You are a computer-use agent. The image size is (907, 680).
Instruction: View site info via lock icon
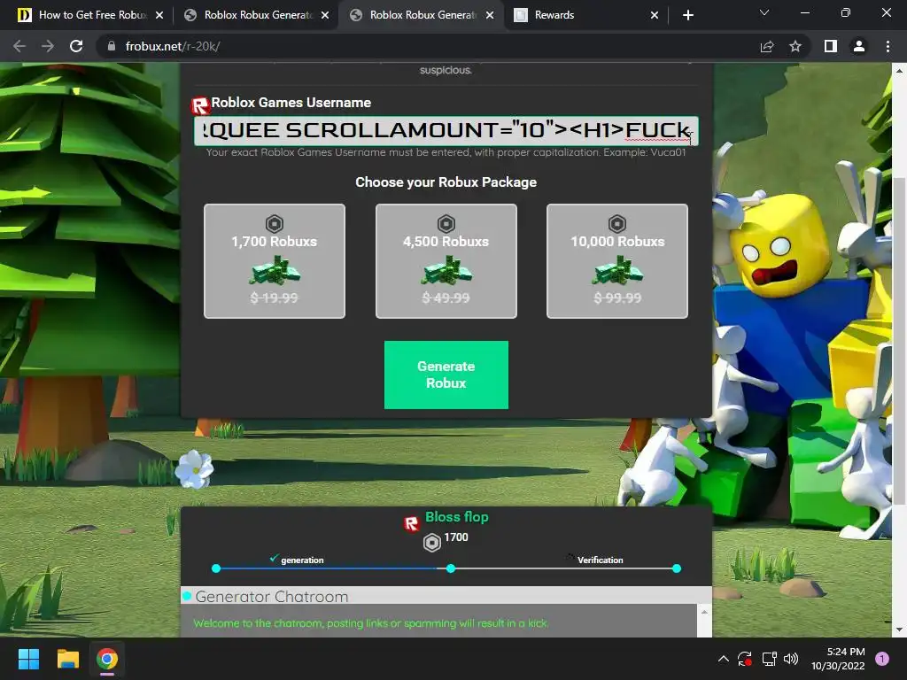point(112,46)
